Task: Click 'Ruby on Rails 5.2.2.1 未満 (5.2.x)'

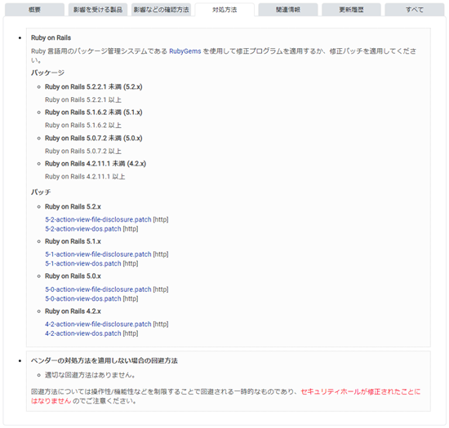Action: tap(93, 86)
